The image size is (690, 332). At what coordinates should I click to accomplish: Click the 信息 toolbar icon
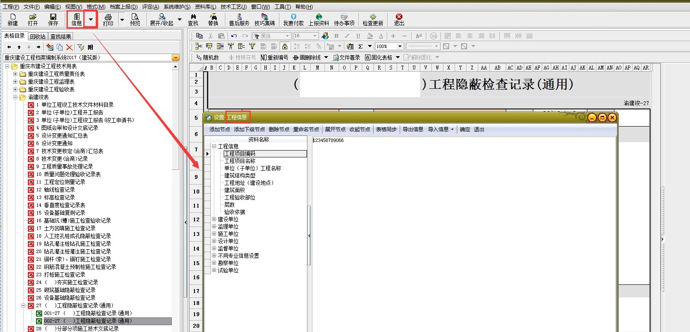pos(76,19)
